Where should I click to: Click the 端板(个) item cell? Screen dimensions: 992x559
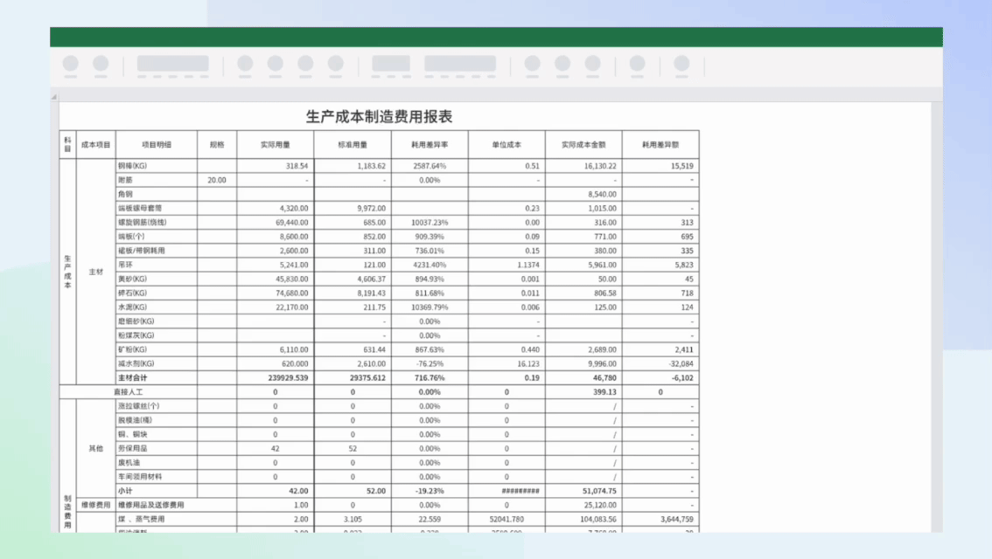pyautogui.click(x=157, y=236)
